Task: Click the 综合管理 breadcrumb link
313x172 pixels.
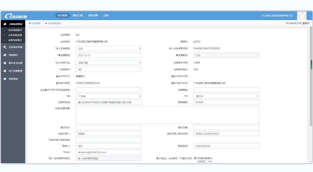Action: 36,23
